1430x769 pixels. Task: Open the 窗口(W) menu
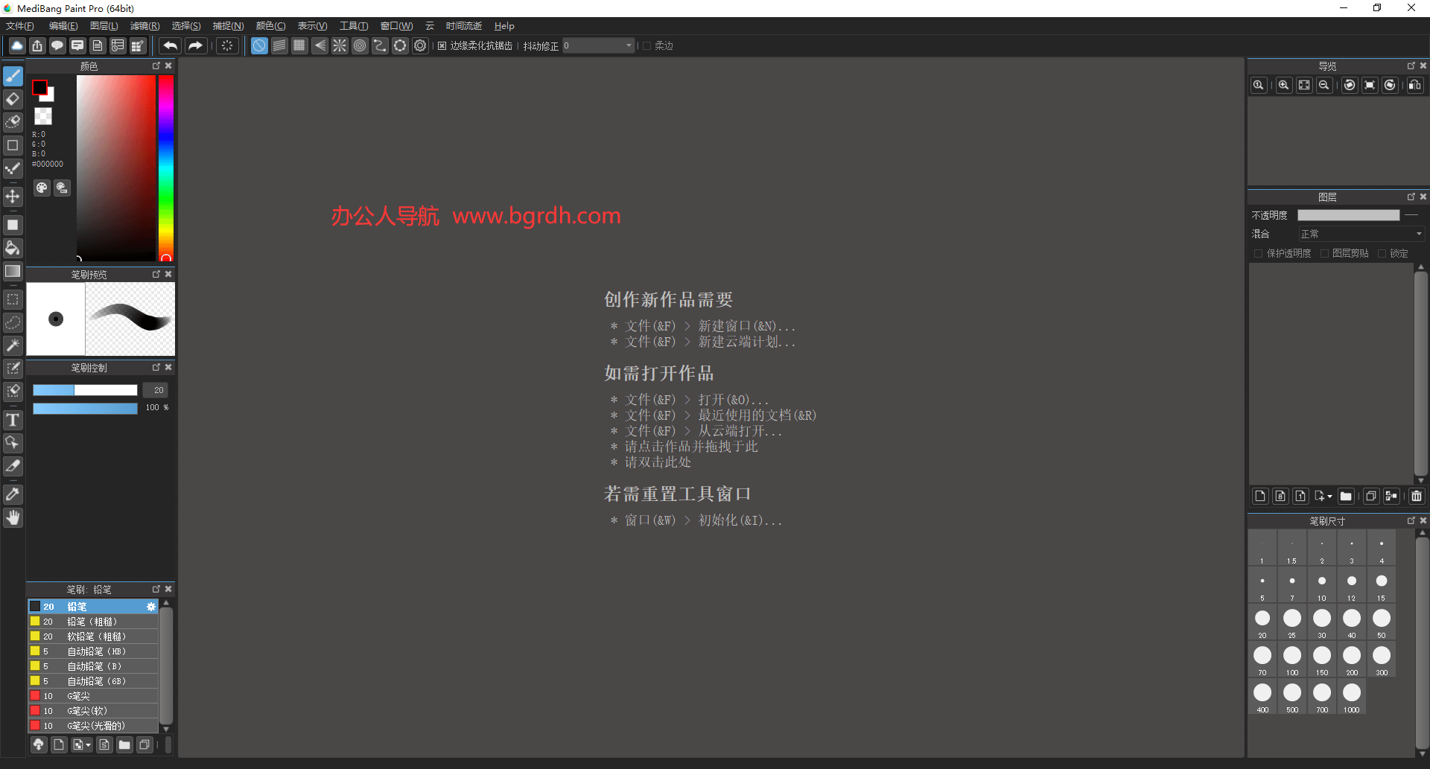tap(396, 26)
